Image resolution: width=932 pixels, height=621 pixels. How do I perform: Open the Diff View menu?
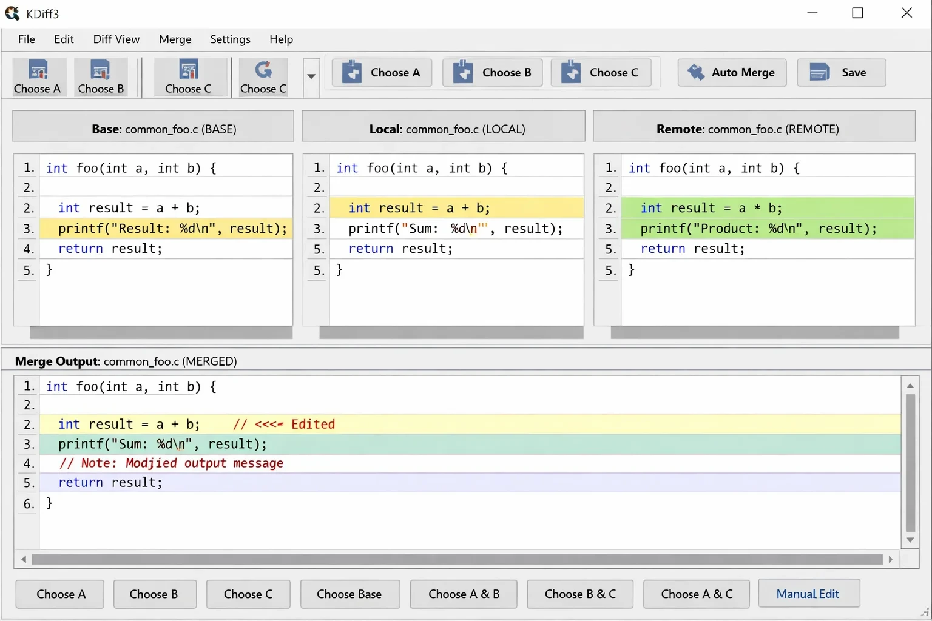116,39
